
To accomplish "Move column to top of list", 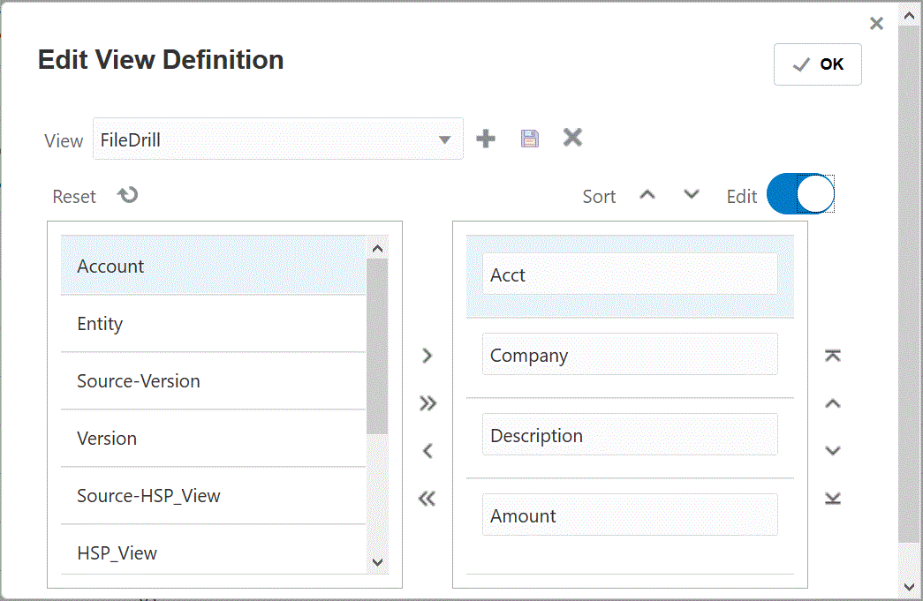I will 832,356.
